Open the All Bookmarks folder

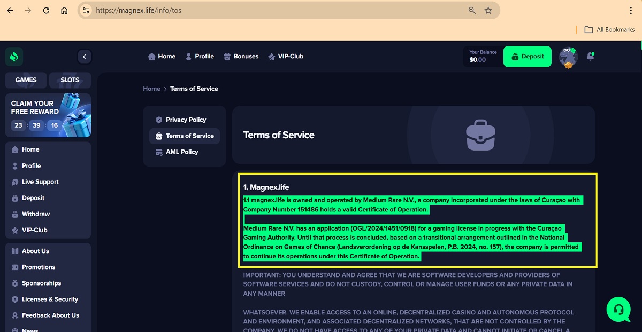pyautogui.click(x=609, y=29)
